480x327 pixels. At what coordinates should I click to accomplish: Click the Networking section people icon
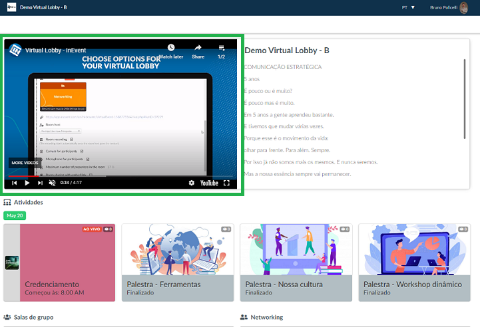coord(244,317)
